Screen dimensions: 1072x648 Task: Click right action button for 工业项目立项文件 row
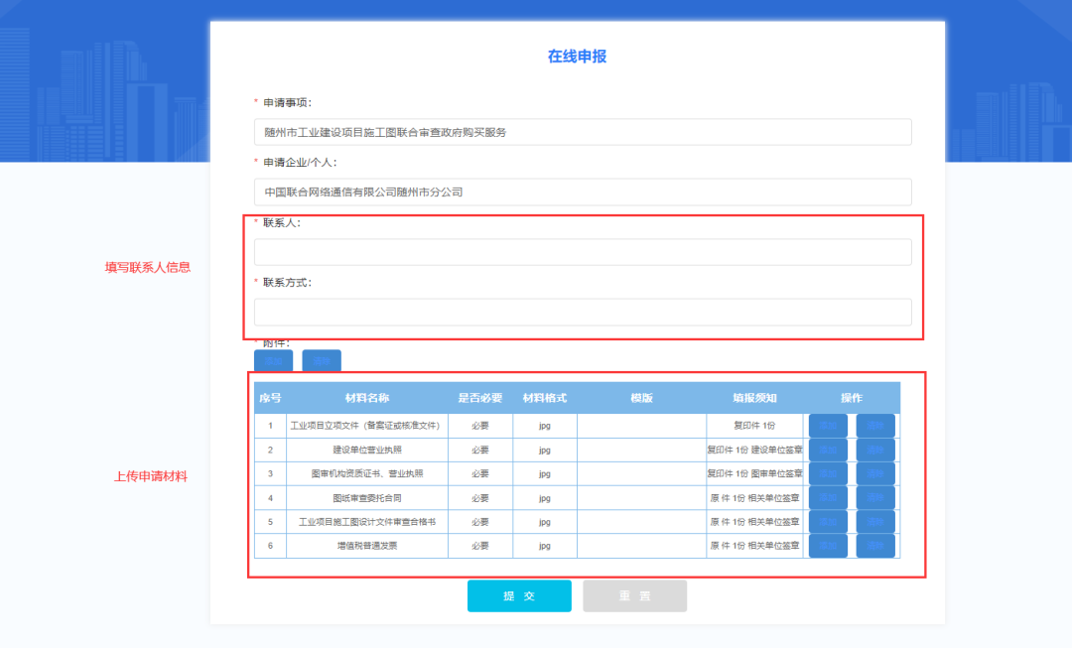pyautogui.click(x=875, y=426)
